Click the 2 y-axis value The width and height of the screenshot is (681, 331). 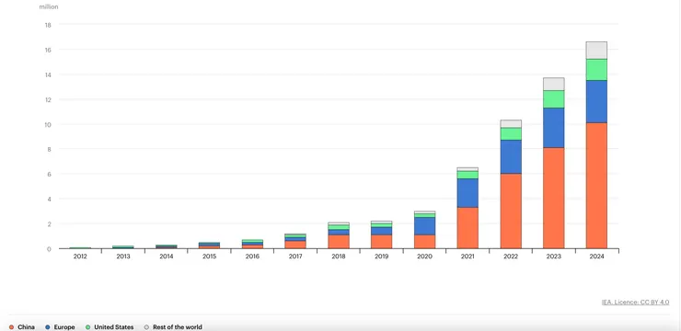[49, 223]
